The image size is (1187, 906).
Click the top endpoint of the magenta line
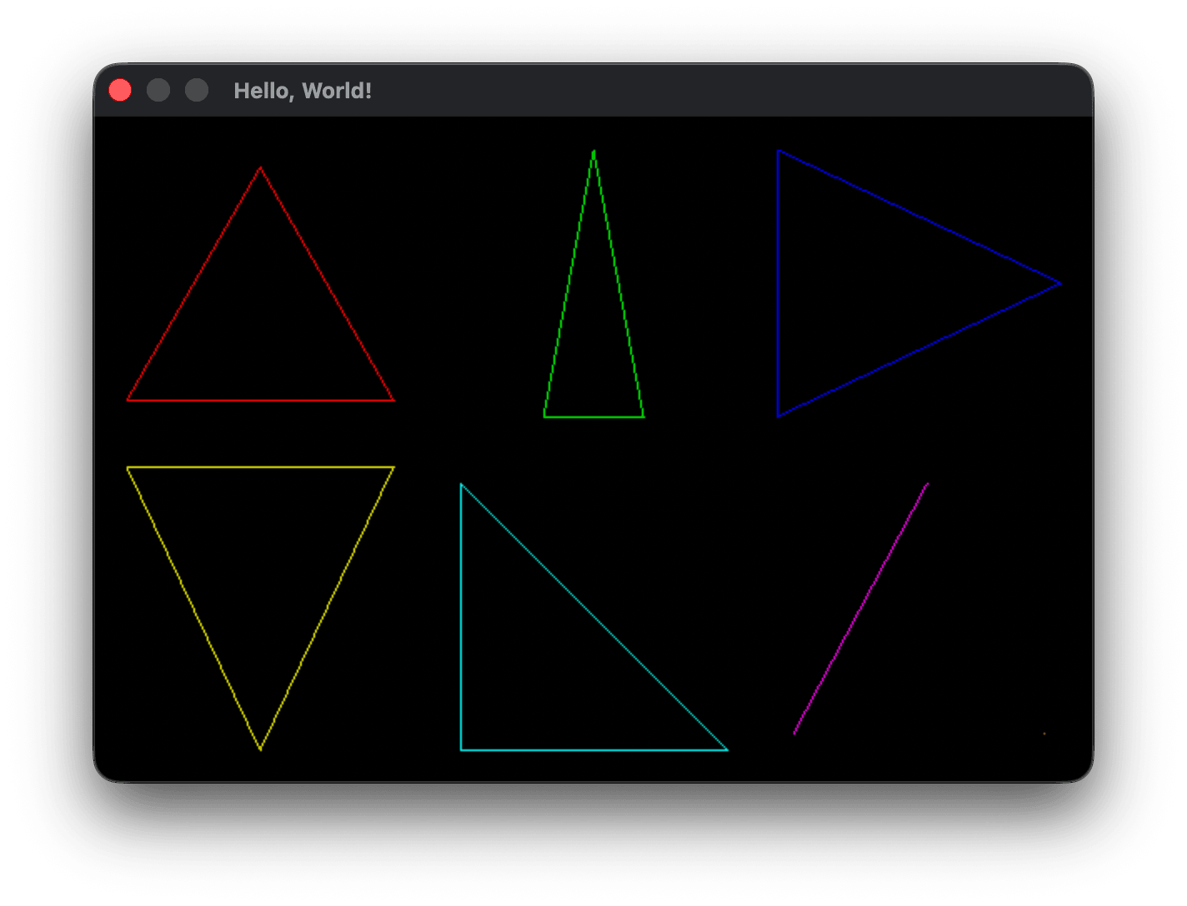[928, 483]
